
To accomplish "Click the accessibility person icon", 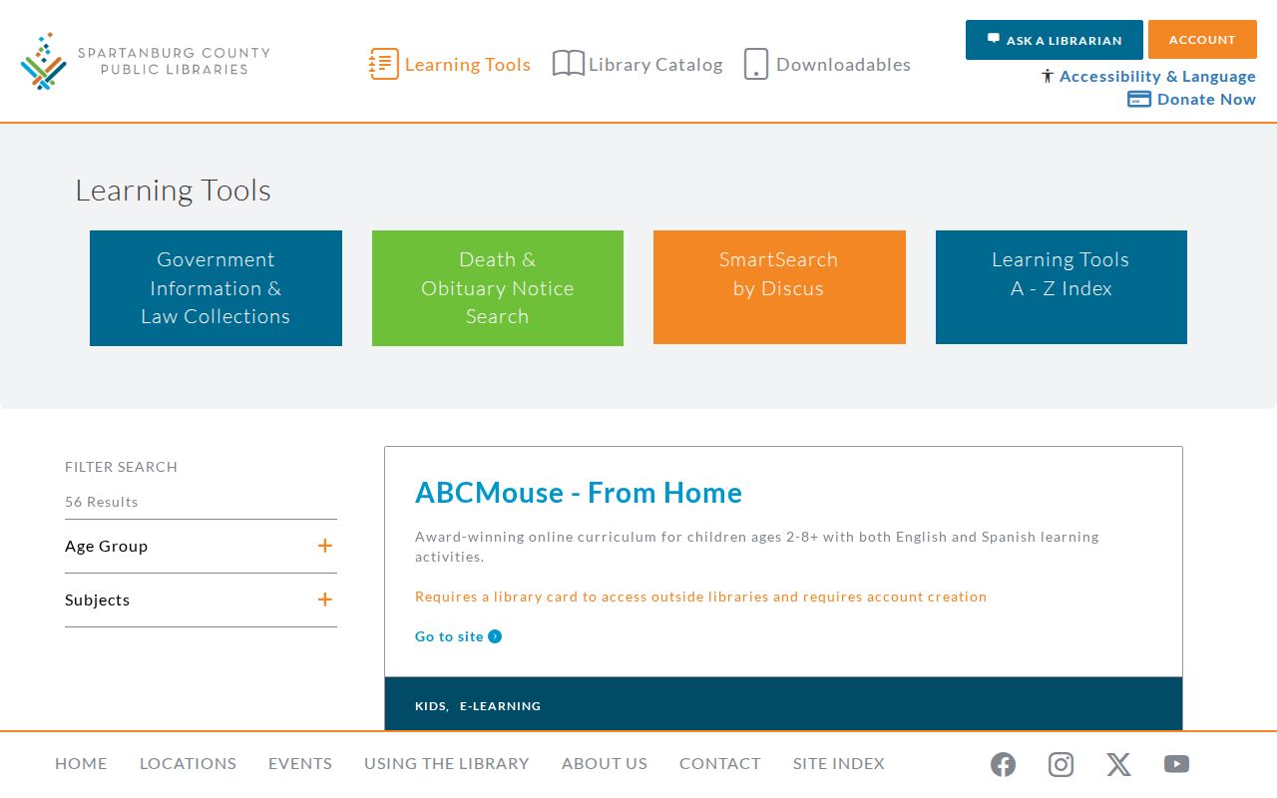I will coord(1048,76).
